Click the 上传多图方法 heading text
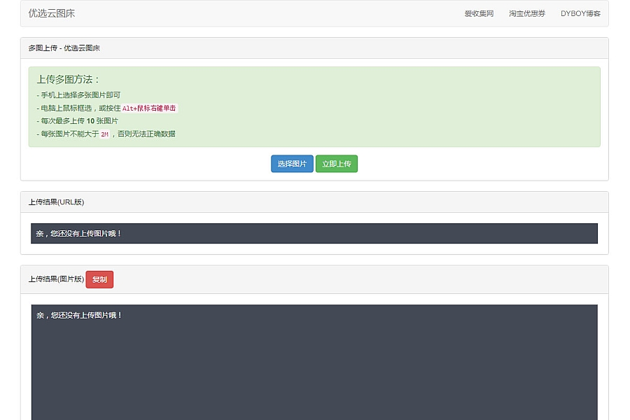Image resolution: width=630 pixels, height=420 pixels. tap(68, 80)
